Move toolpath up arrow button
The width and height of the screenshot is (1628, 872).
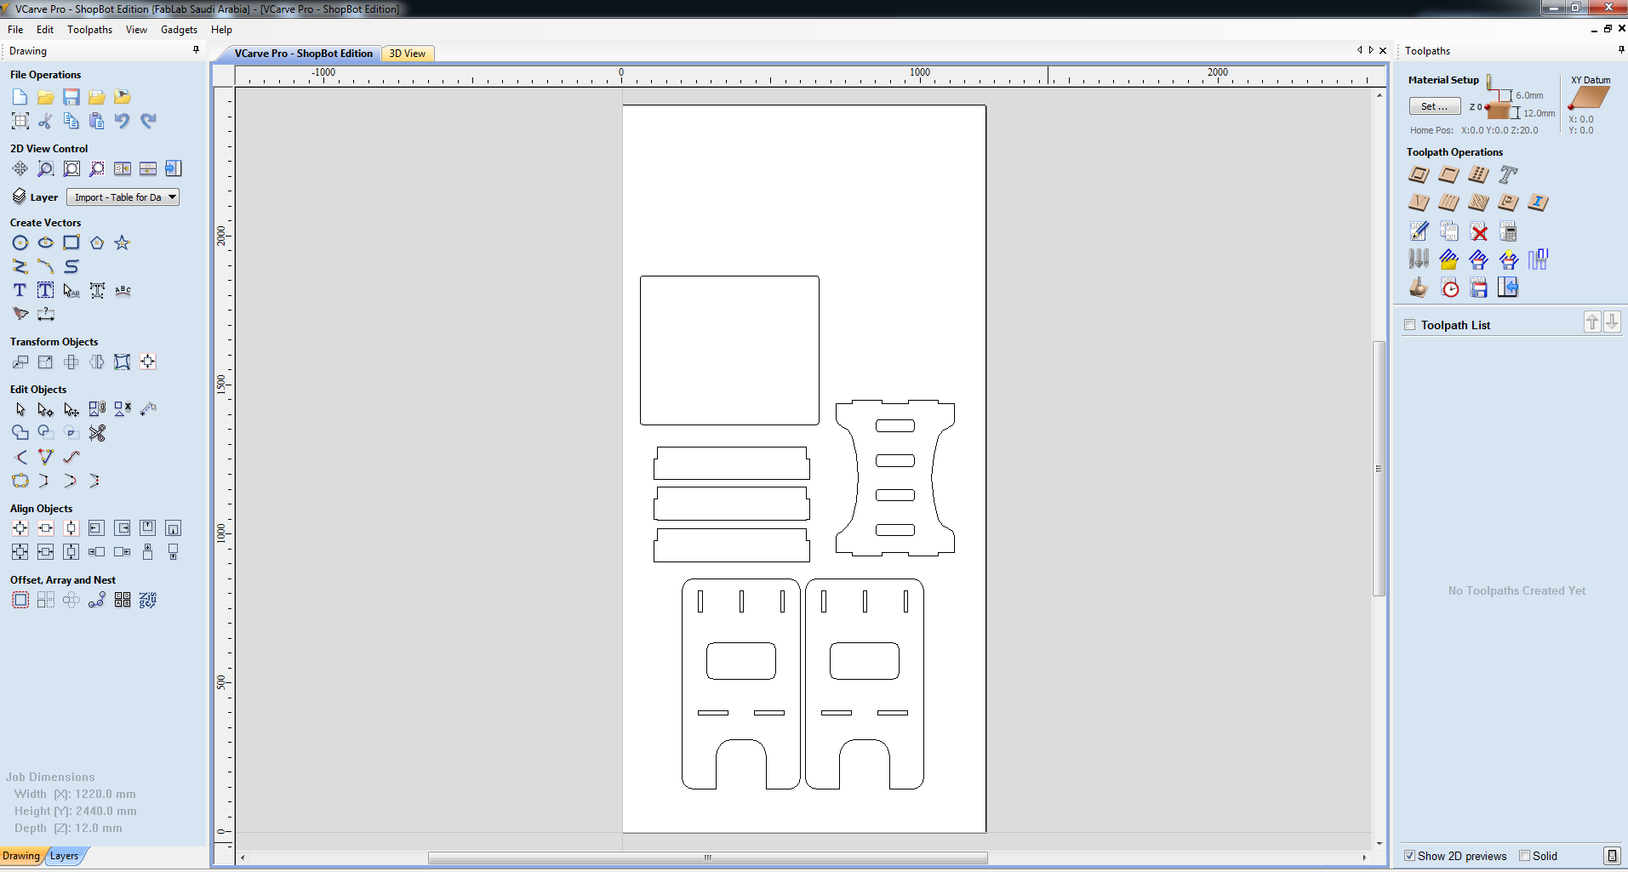1592,322
